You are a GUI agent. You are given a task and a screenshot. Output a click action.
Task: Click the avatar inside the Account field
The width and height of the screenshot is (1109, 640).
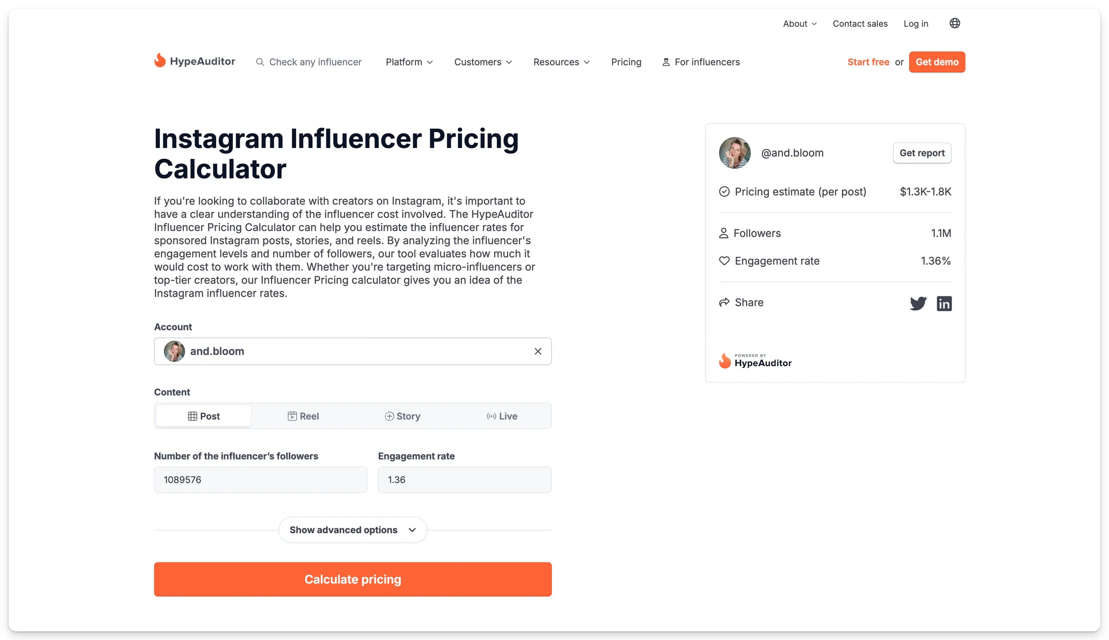(x=174, y=351)
